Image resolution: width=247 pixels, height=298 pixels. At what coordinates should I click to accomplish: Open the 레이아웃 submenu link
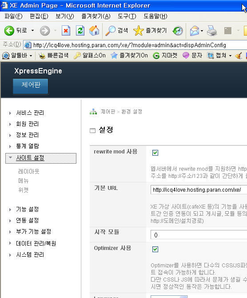pos(29,171)
